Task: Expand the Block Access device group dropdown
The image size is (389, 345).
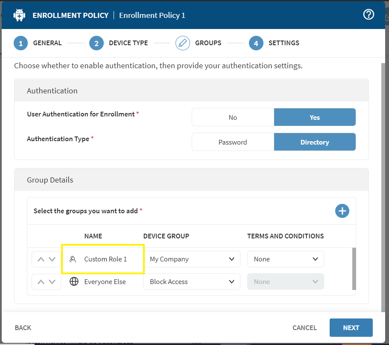Action: pos(192,281)
